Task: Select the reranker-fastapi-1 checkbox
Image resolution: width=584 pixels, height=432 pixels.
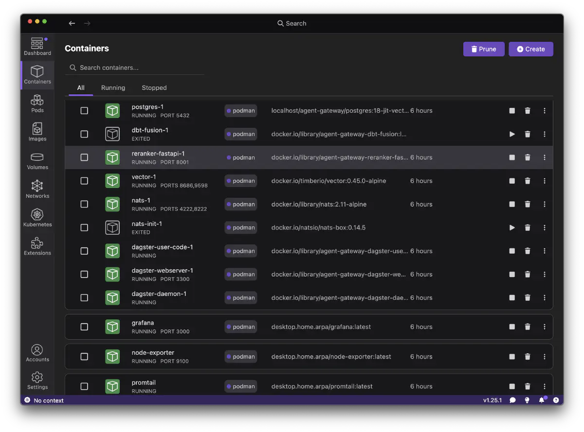Action: [x=84, y=157]
